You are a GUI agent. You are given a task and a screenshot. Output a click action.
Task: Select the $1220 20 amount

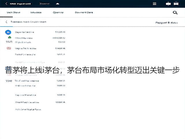pos(60,32)
